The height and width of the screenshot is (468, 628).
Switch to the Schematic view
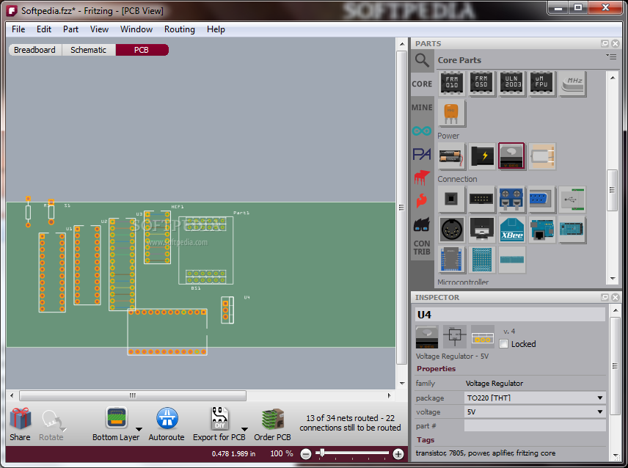point(89,50)
